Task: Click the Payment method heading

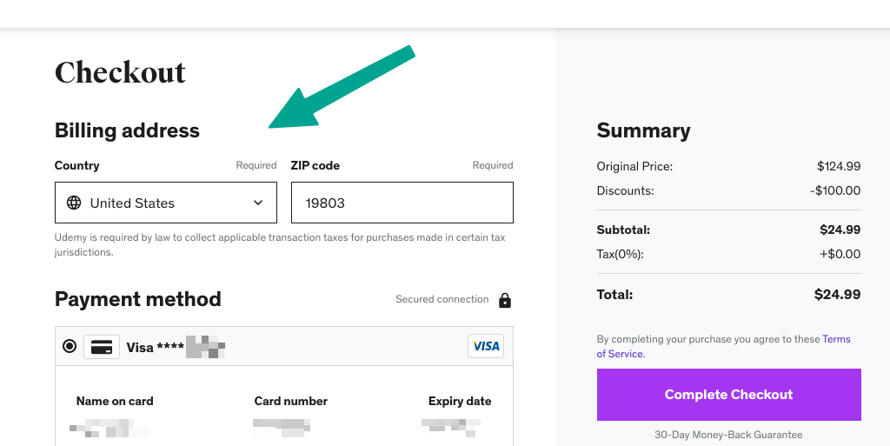Action: [x=138, y=299]
